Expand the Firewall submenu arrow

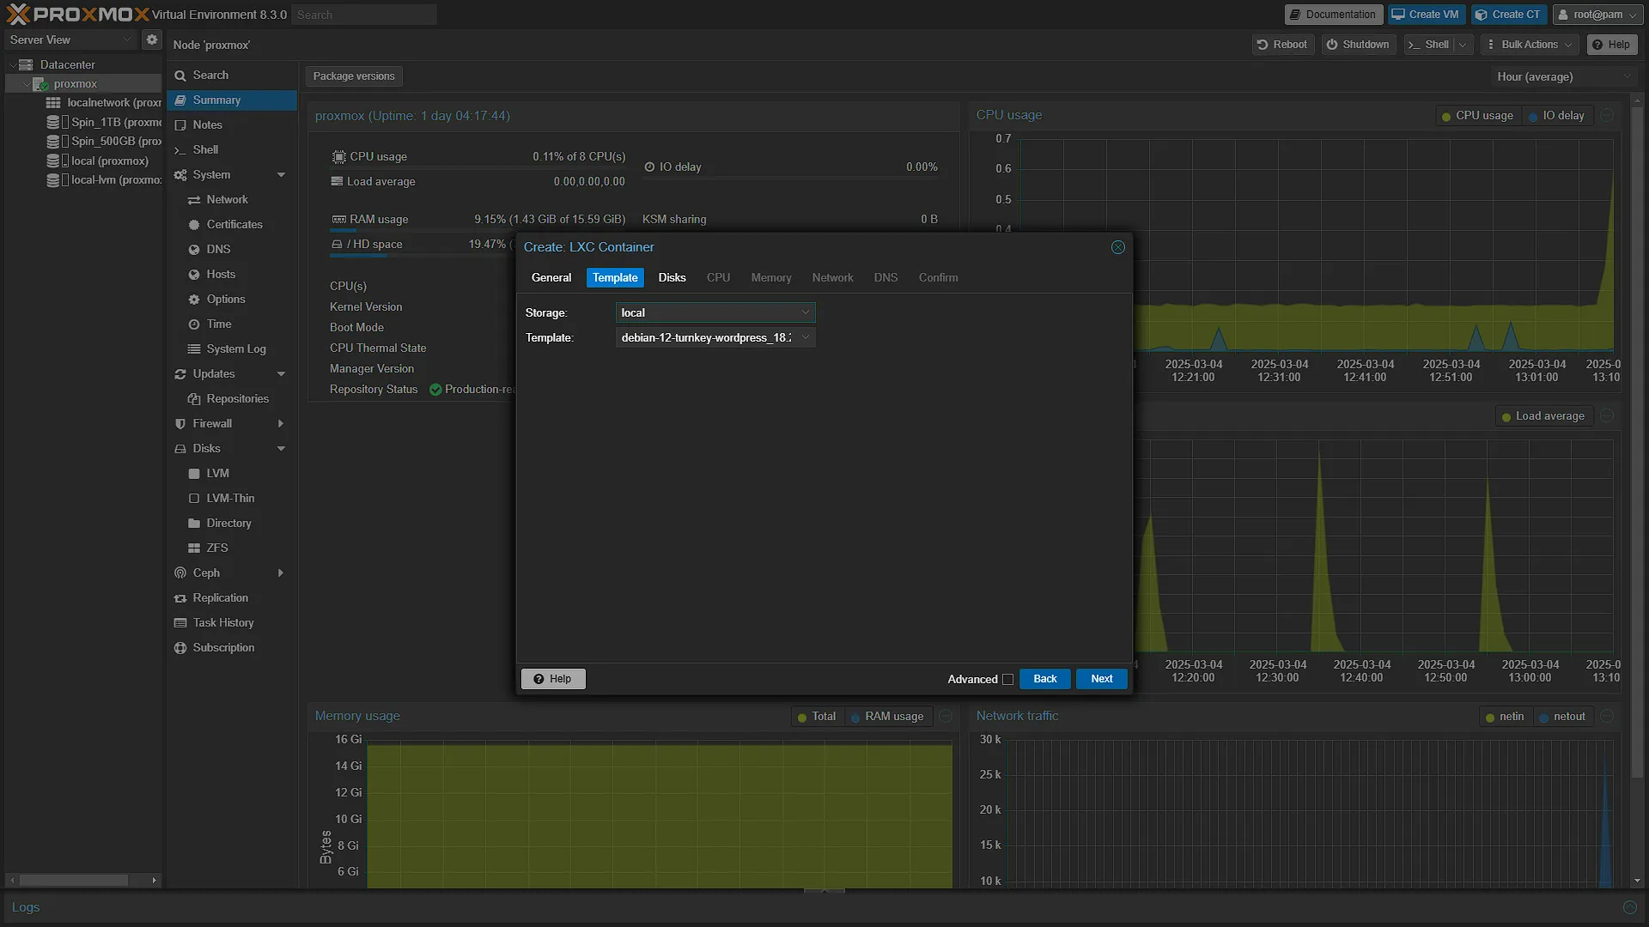point(281,423)
